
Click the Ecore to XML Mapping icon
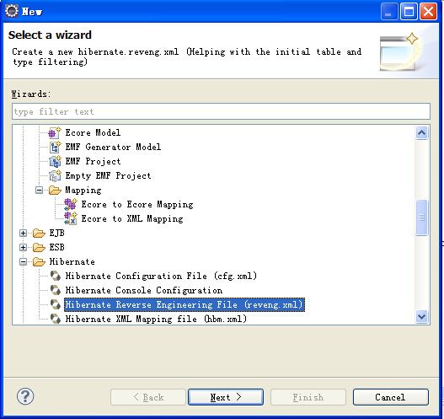pos(71,218)
